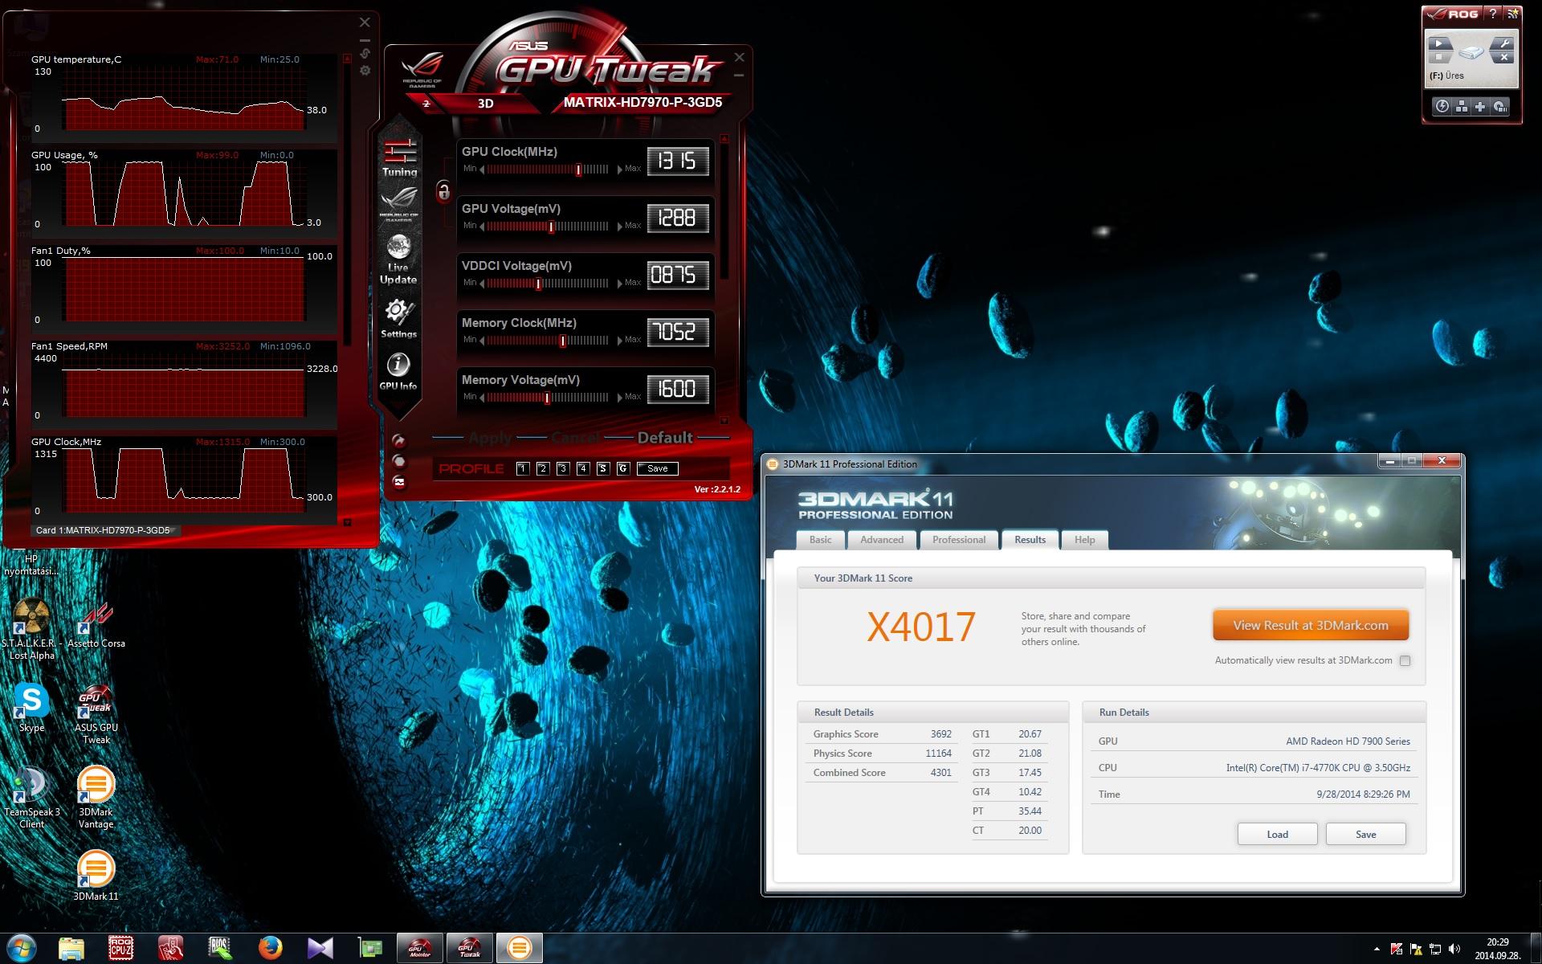Screen dimensions: 1542x964
Task: Enable automatically view results at 3DMark.com
Action: point(1405,660)
